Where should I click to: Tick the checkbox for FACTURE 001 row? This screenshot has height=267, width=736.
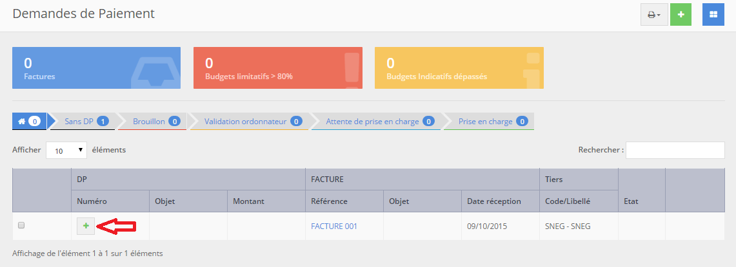(21, 226)
